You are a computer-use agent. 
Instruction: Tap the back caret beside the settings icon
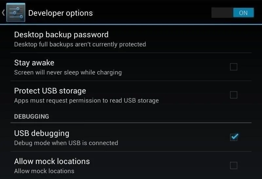3,13
